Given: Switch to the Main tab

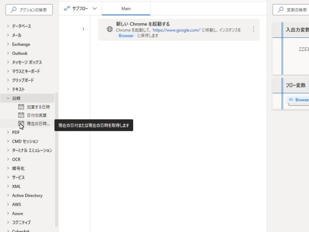Looking at the screenshot, I should tap(126, 8).
